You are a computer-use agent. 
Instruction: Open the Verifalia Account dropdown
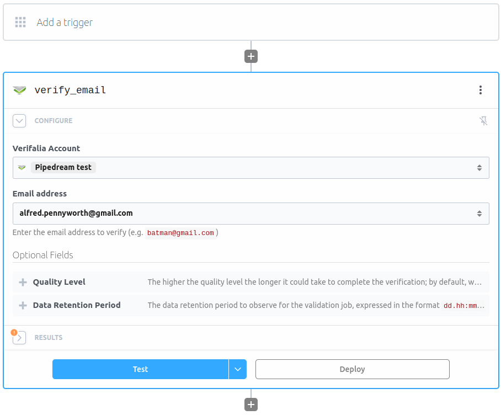click(479, 168)
